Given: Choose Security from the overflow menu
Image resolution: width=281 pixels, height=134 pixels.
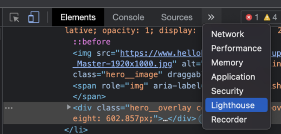Looking at the screenshot, I should [x=236, y=91].
